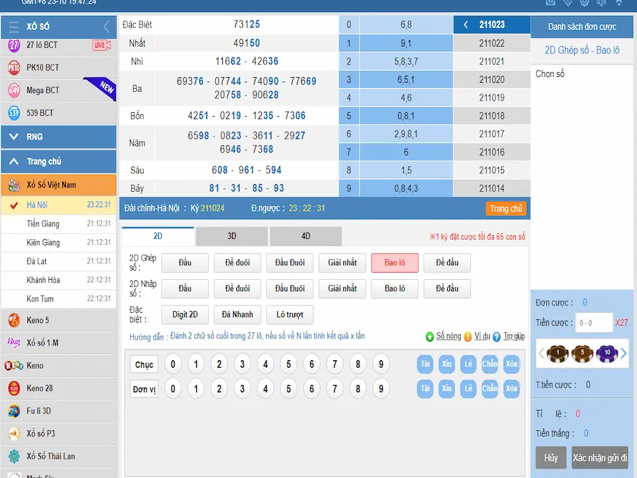
Task: Pick digit 9 in Chục row
Action: click(x=381, y=364)
